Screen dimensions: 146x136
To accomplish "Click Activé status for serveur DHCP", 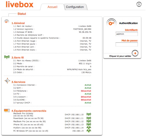I will click(x=88, y=103).
